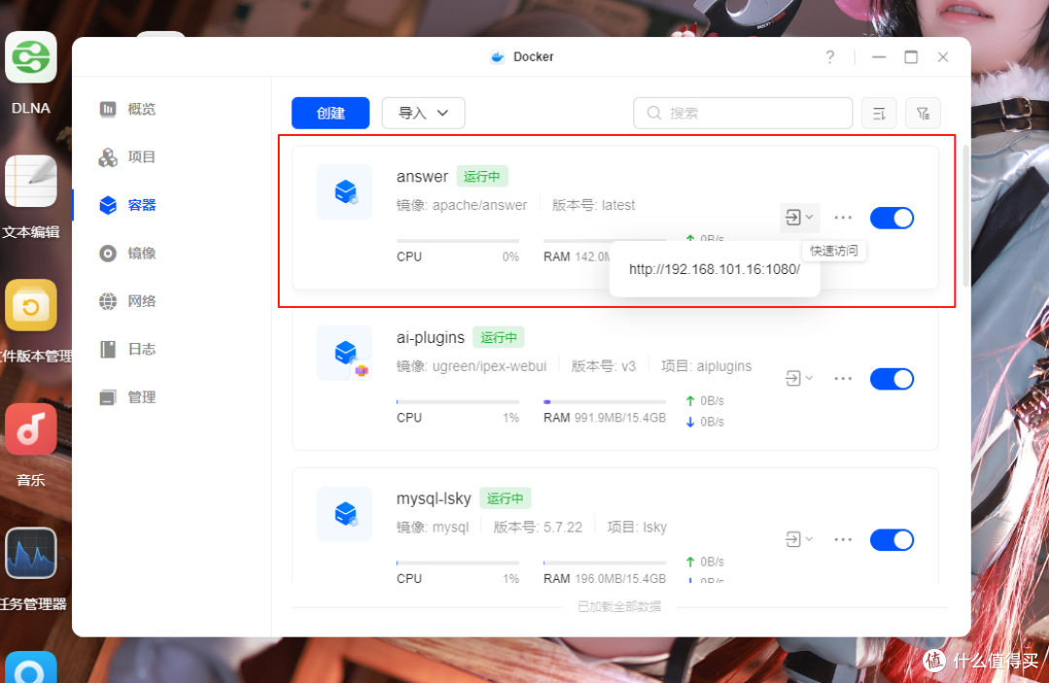The height and width of the screenshot is (683, 1049).
Task: Click the ai-plugins CPU usage bar
Action: pyautogui.click(x=457, y=402)
